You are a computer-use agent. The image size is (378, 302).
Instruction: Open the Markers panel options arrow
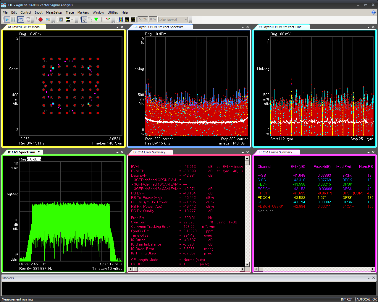pyautogui.click(x=369, y=278)
